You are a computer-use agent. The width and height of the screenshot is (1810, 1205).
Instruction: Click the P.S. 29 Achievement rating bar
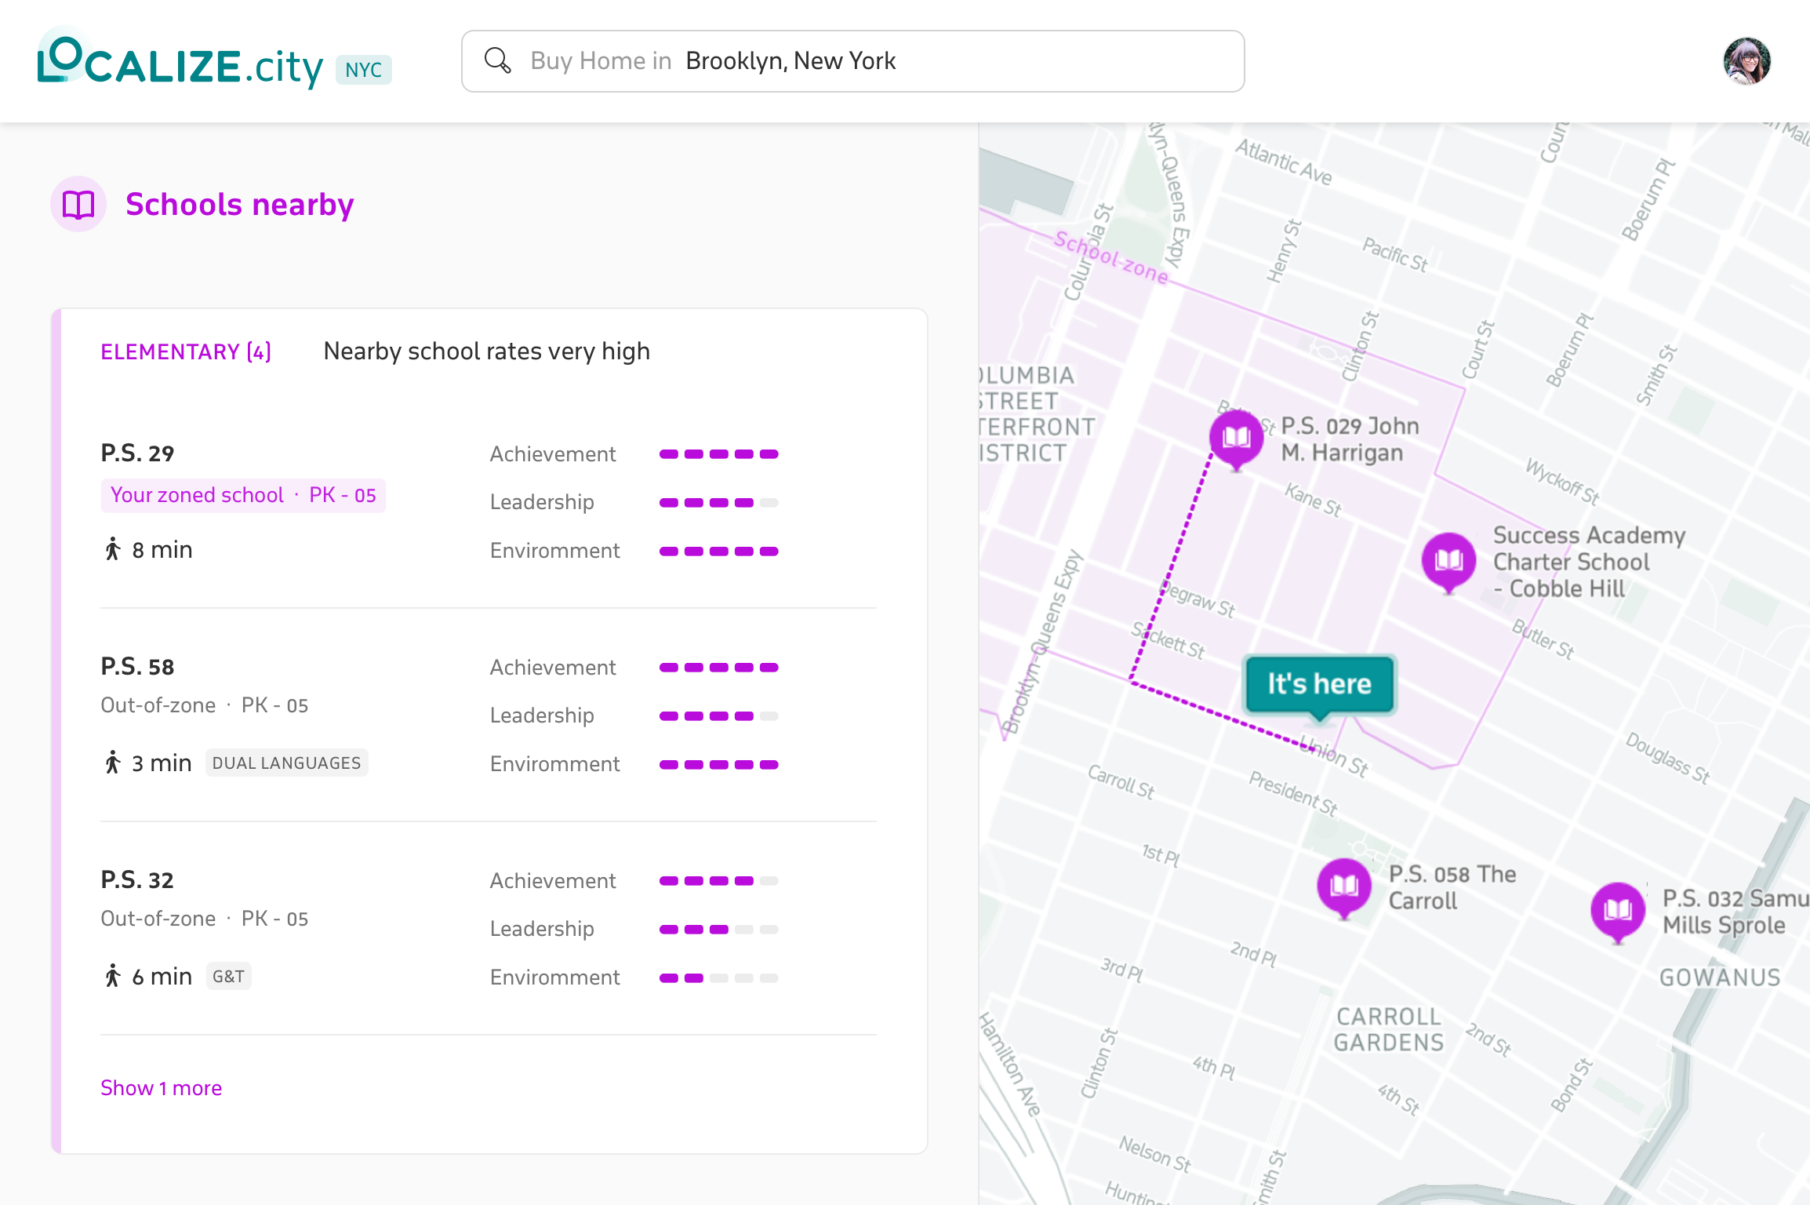click(718, 454)
